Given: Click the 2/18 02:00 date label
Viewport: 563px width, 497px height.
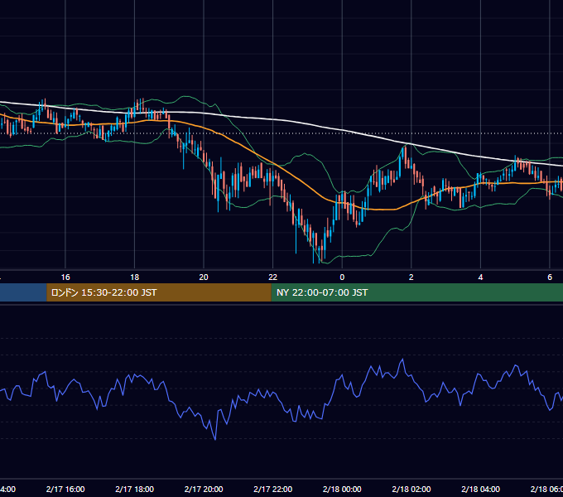Looking at the screenshot, I should click(411, 489).
